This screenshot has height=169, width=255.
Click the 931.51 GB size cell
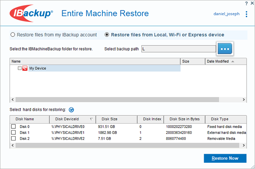pos(106,127)
